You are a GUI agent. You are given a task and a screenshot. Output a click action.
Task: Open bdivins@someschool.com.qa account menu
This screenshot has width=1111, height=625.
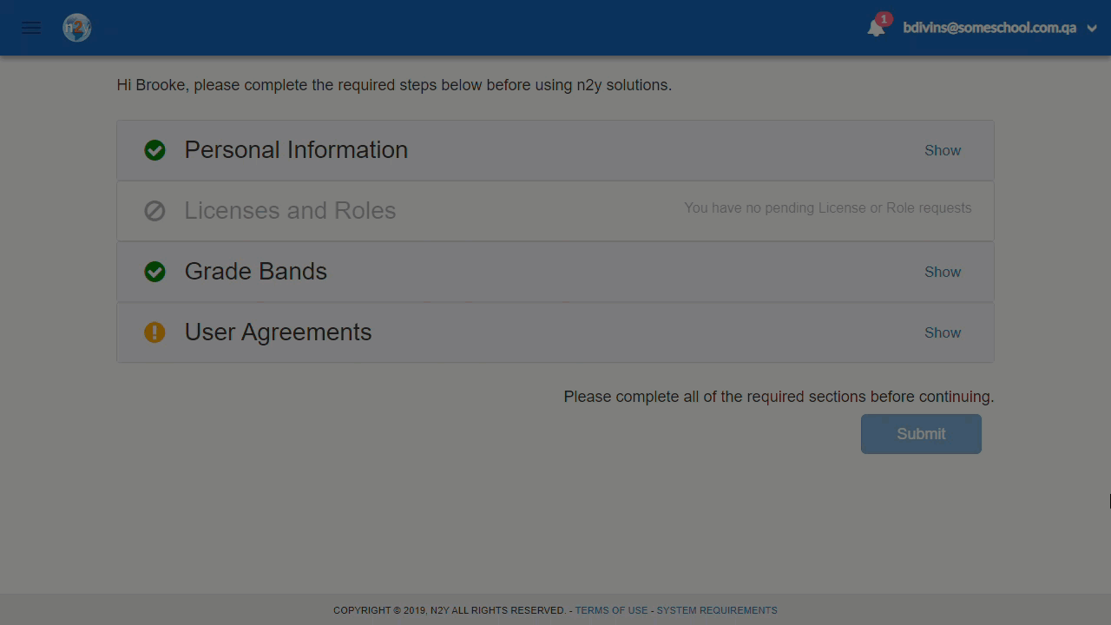(x=989, y=28)
